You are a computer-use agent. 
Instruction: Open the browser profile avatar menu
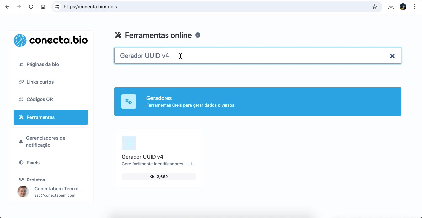[403, 6]
